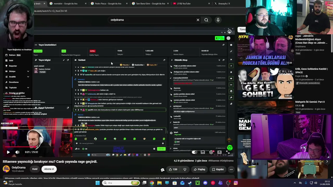
Task: Open Windows Start menu
Action: point(98,183)
